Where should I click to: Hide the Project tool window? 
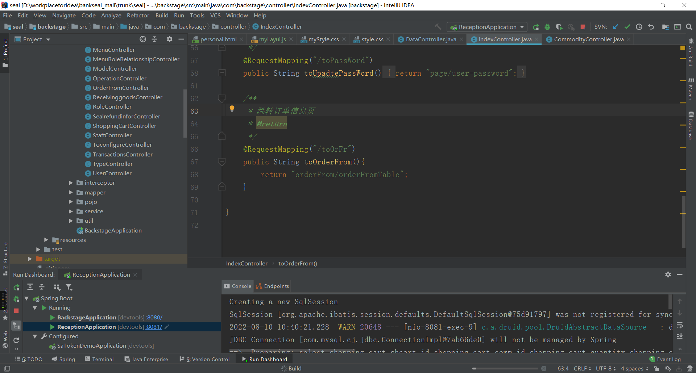click(181, 39)
